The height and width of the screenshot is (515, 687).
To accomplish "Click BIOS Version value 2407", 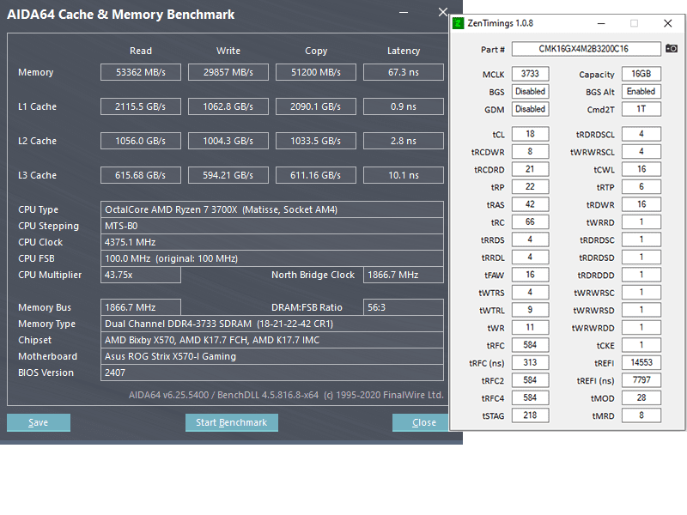I will [272, 373].
